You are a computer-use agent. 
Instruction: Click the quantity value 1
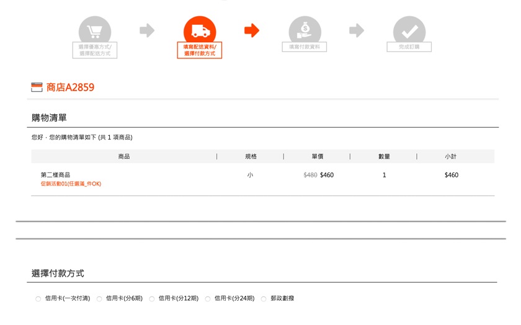385,175
